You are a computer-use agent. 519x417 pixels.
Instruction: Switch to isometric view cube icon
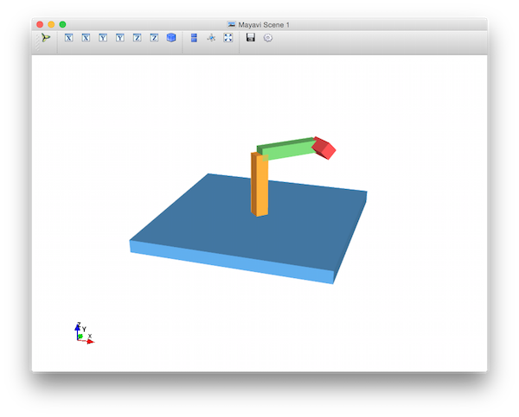click(171, 38)
